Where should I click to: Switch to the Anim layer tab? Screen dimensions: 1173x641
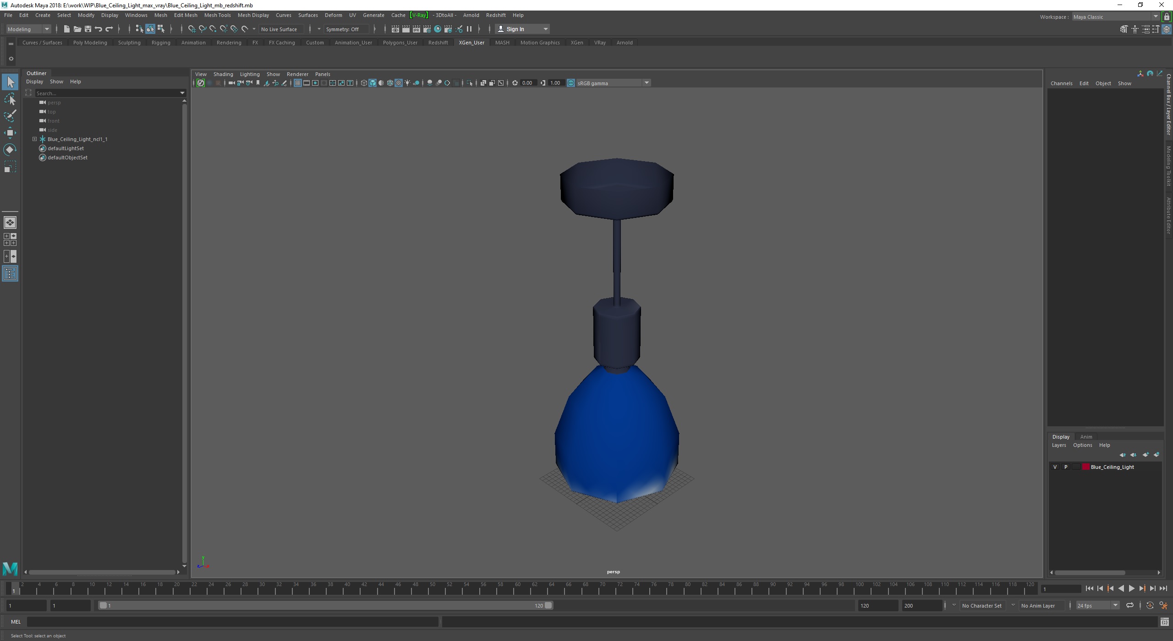[x=1086, y=437]
